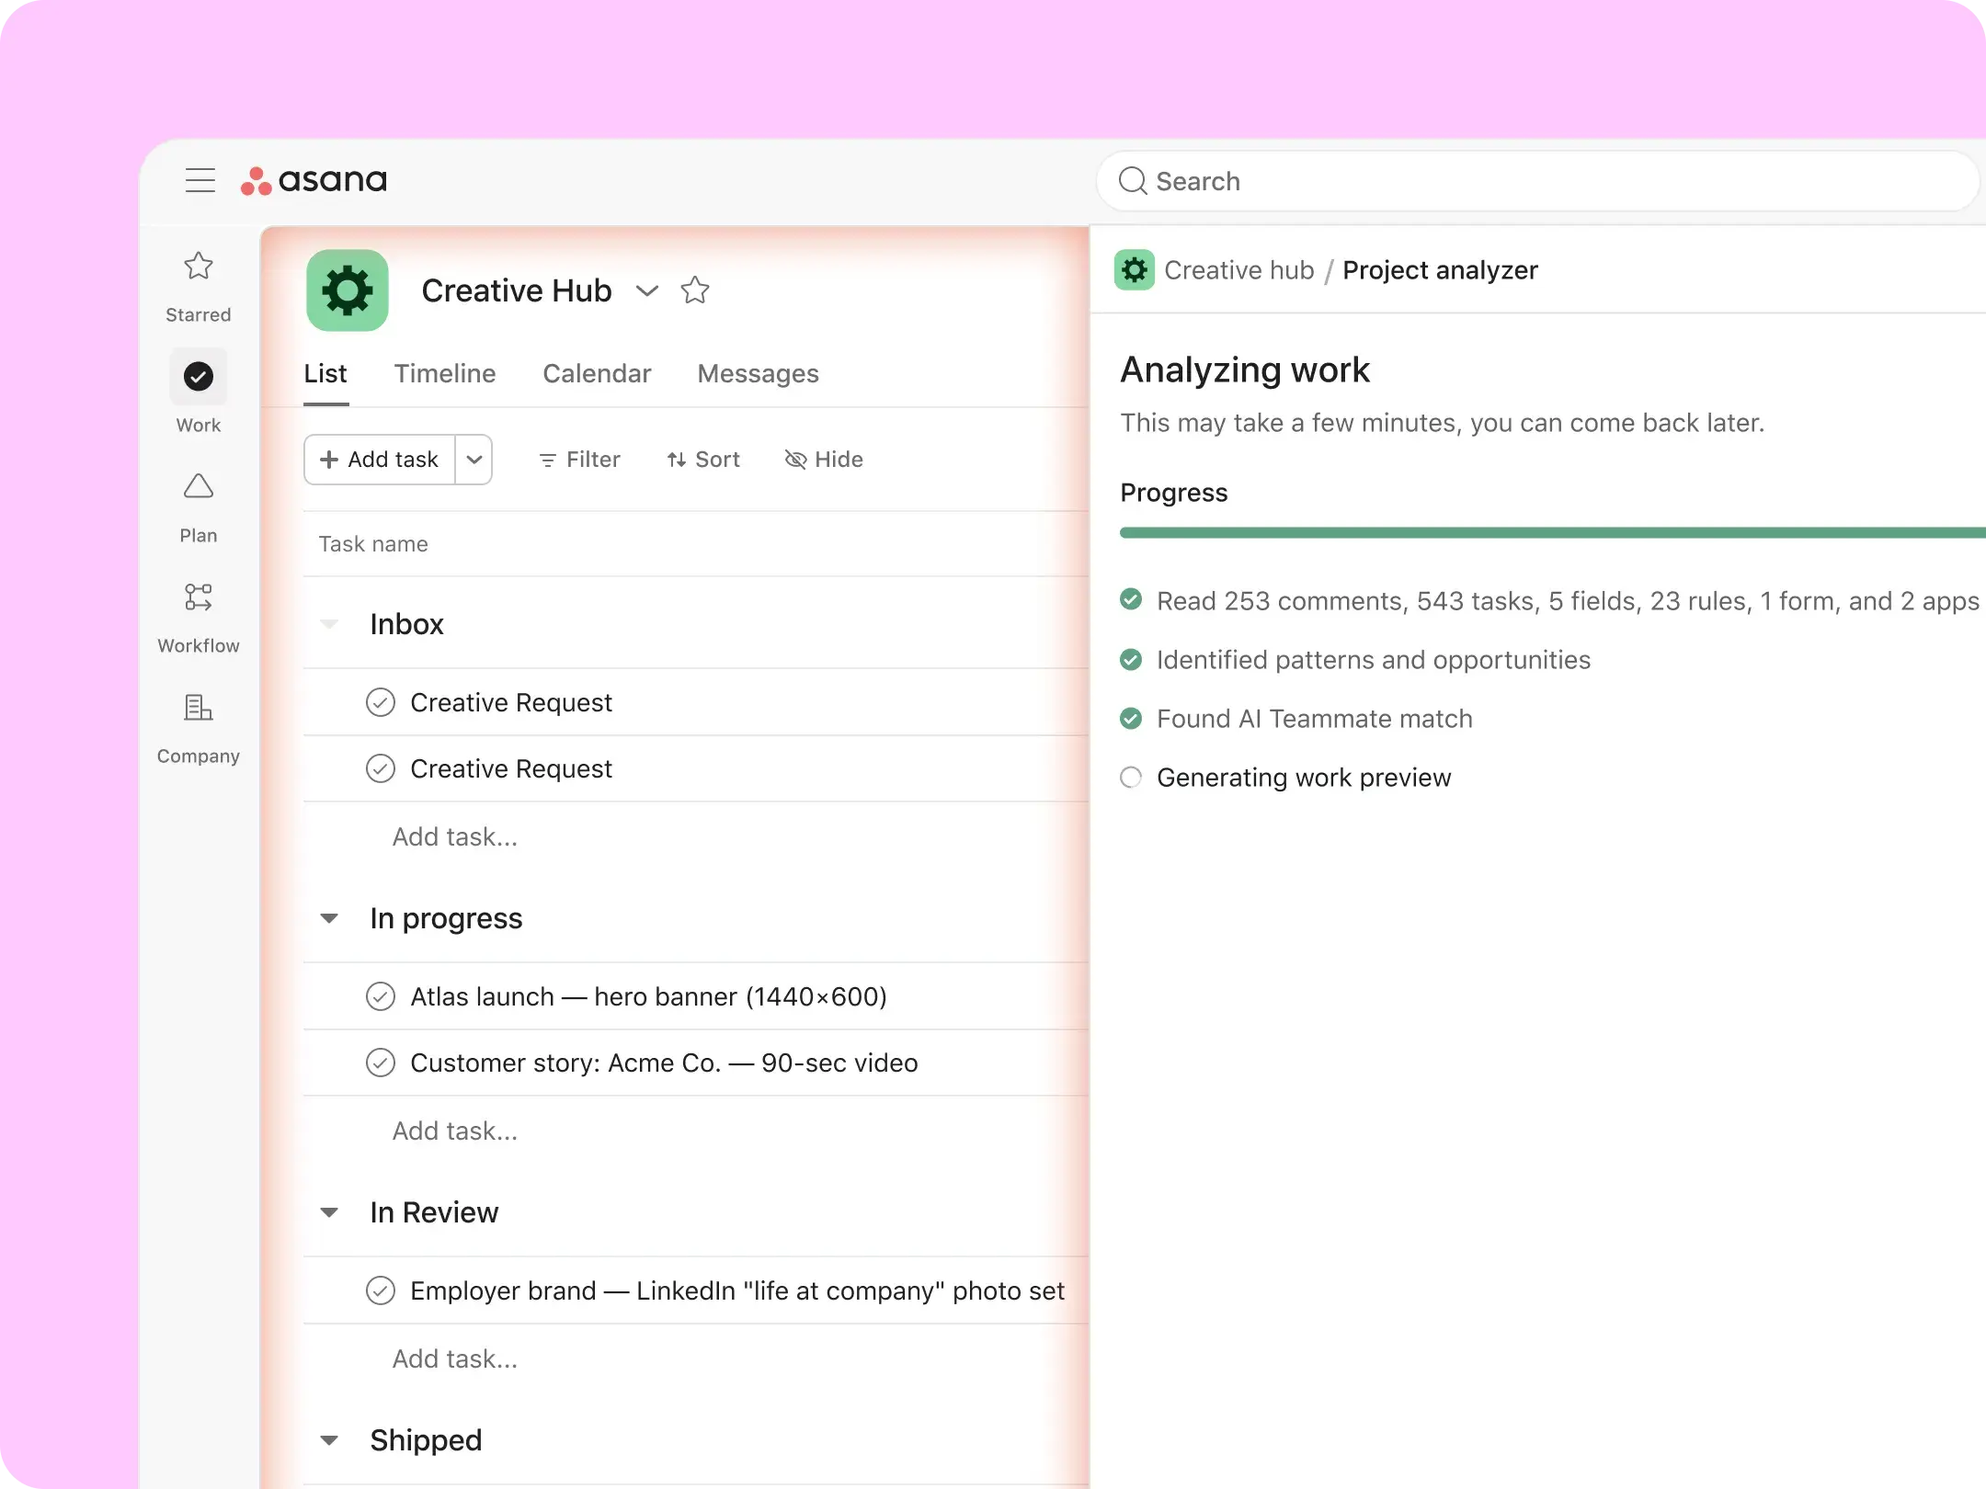This screenshot has height=1489, width=1986.
Task: Mark Customer story Acme Co. task complete
Action: click(381, 1063)
